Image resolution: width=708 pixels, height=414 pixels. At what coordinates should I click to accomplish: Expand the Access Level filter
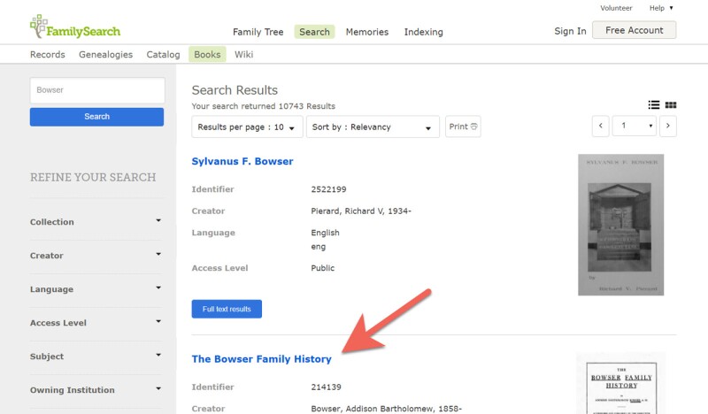tap(96, 323)
